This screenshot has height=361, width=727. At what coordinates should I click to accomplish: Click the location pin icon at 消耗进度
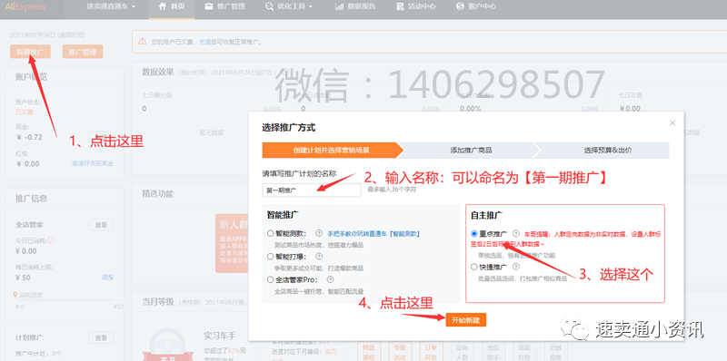tap(16, 295)
